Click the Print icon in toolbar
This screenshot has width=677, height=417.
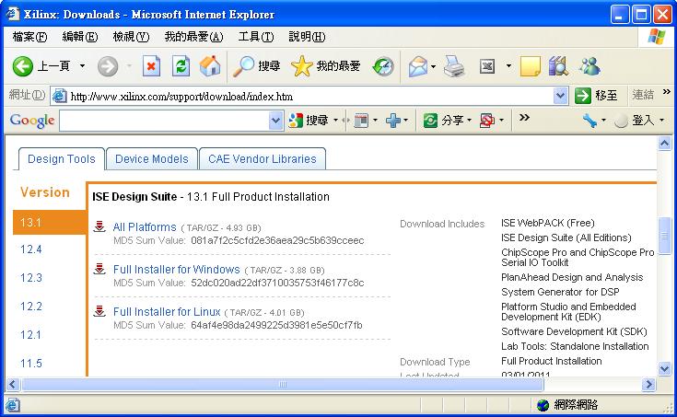454,65
